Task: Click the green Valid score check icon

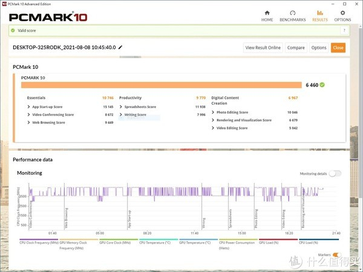Action: 13,30
